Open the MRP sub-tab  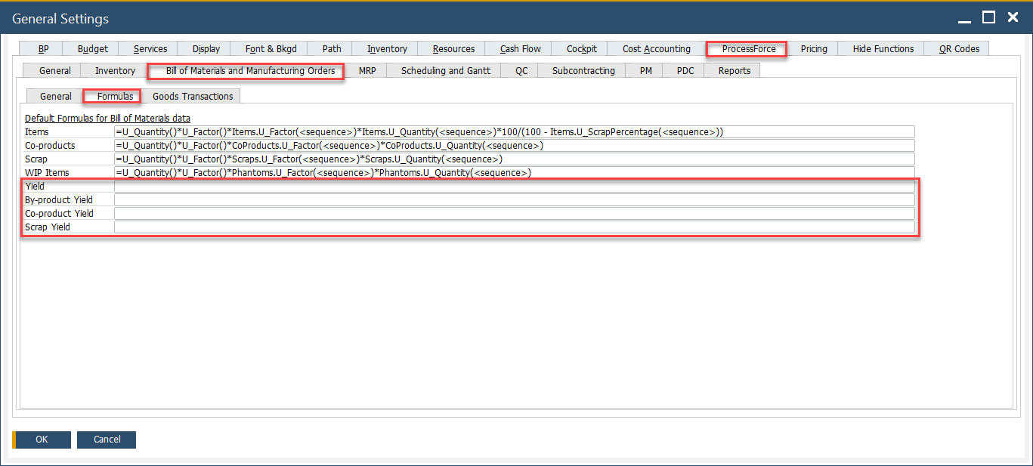pyautogui.click(x=367, y=71)
